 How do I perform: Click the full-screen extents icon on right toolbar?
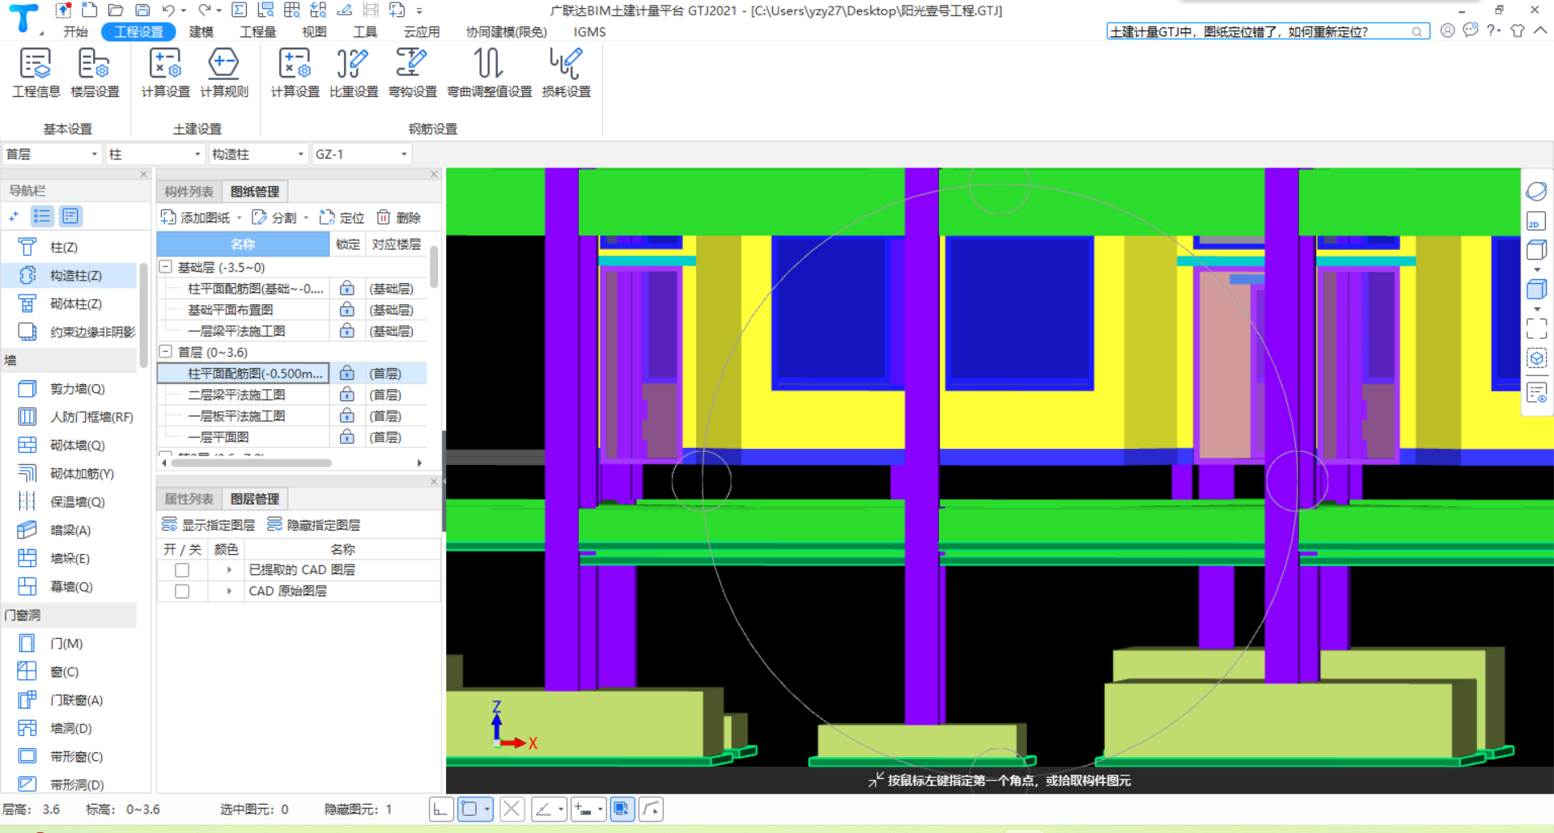(1536, 328)
